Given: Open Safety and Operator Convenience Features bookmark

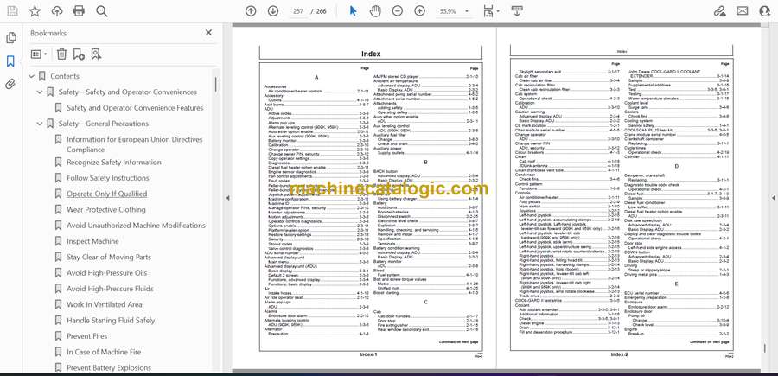Looking at the screenshot, I should (x=135, y=108).
